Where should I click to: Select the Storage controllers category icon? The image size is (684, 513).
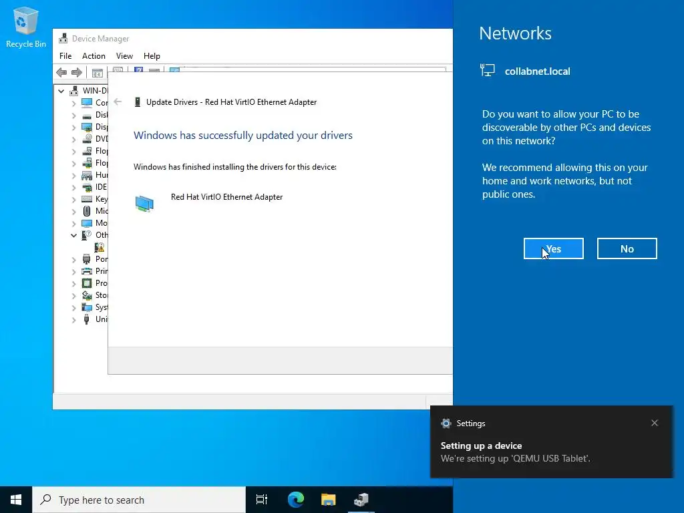coord(87,295)
